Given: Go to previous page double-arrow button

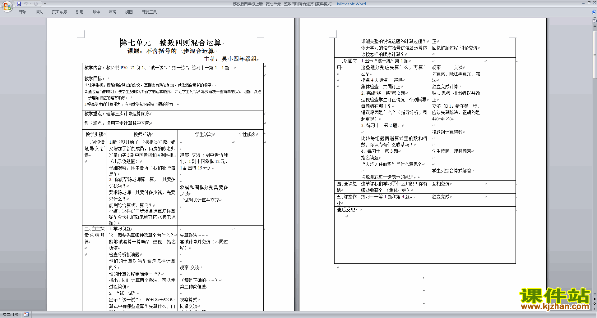Looking at the screenshot, I should pos(595,299).
